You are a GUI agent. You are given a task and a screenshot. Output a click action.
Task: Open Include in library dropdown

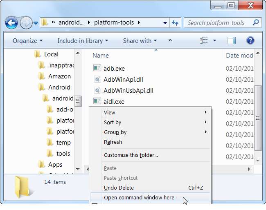83,41
